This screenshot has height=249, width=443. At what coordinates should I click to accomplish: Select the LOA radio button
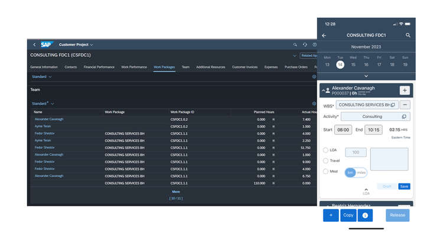[325, 150]
